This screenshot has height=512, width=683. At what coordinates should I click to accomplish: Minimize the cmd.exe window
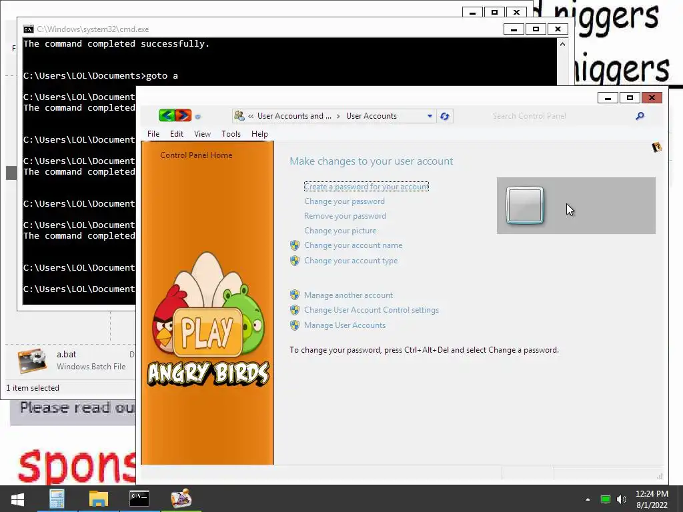pyautogui.click(x=514, y=29)
